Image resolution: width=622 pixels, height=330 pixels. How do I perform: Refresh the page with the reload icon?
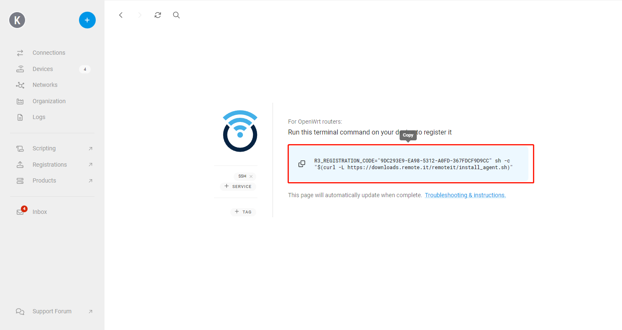[158, 15]
